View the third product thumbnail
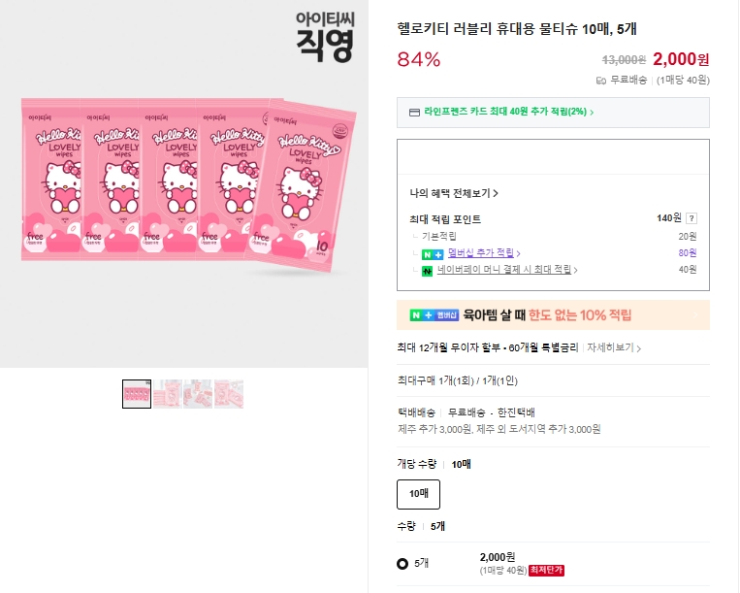 pyautogui.click(x=198, y=393)
